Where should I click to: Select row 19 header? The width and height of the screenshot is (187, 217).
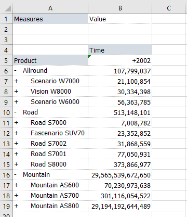(6, 206)
